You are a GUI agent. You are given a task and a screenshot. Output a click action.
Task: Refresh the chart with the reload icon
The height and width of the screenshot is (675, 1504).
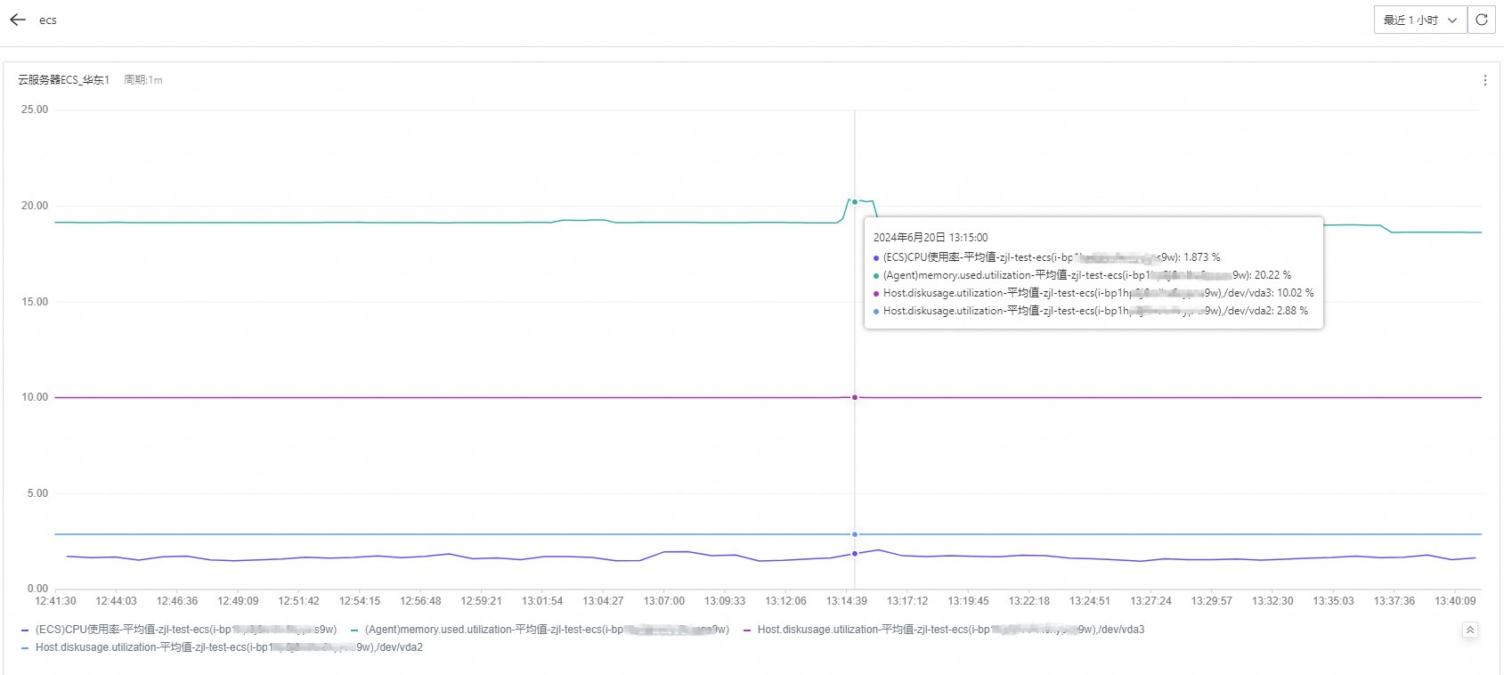1482,20
